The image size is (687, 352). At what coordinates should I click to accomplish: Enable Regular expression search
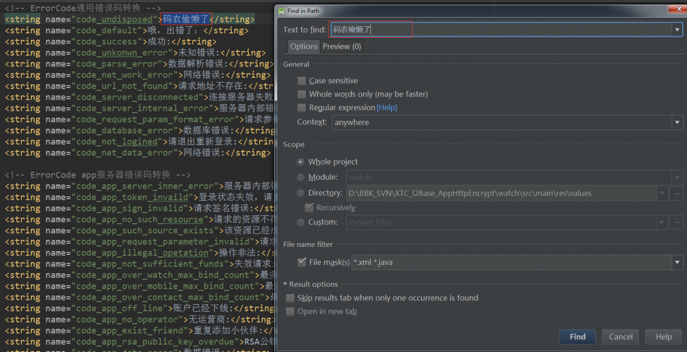302,107
